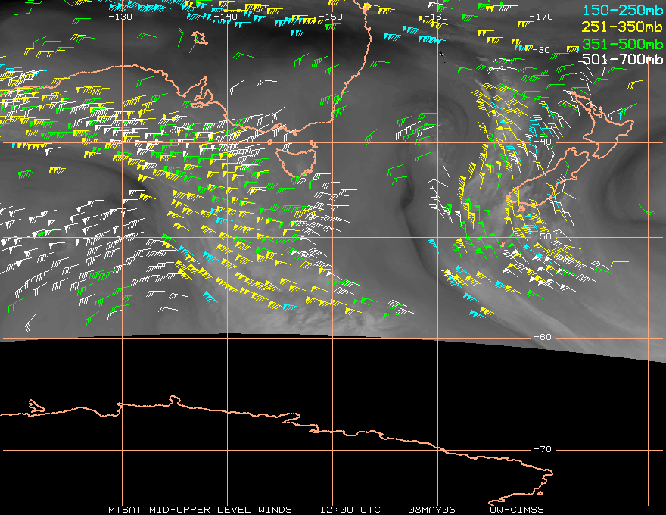The image size is (666, 515).
Task: Click the -60 latitude label
Action: point(543,337)
